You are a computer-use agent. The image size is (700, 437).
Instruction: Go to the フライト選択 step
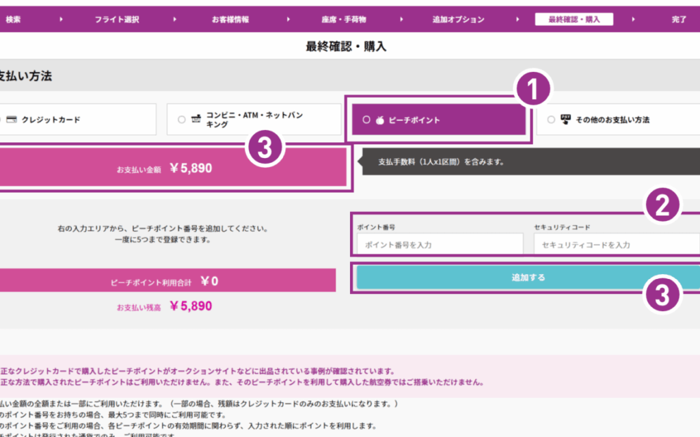tap(117, 19)
